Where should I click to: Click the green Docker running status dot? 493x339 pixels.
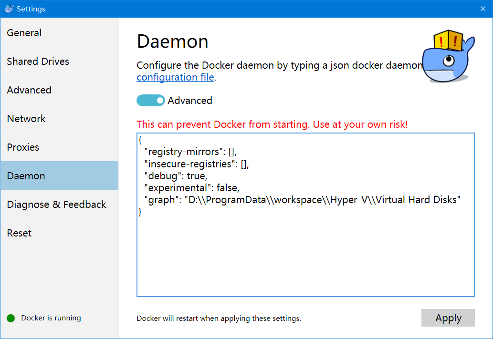click(10, 318)
